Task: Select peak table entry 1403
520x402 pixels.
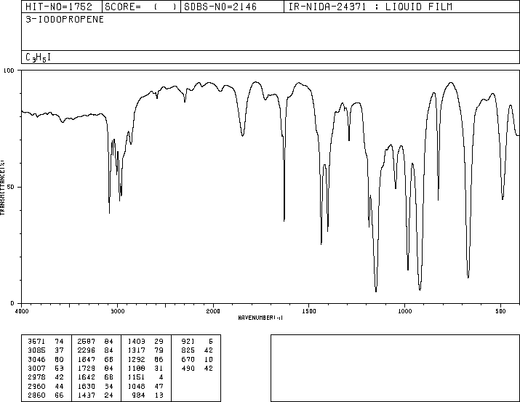Action: tap(136, 342)
